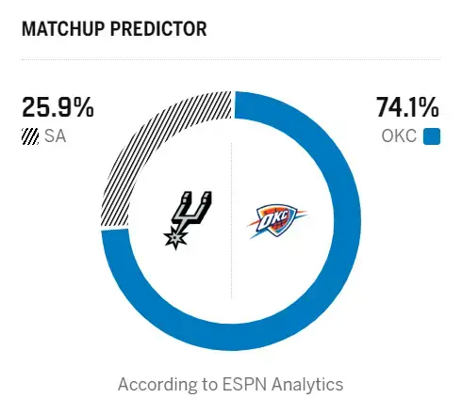Click the percent sign after 74.1
The image size is (462, 414).
[428, 107]
